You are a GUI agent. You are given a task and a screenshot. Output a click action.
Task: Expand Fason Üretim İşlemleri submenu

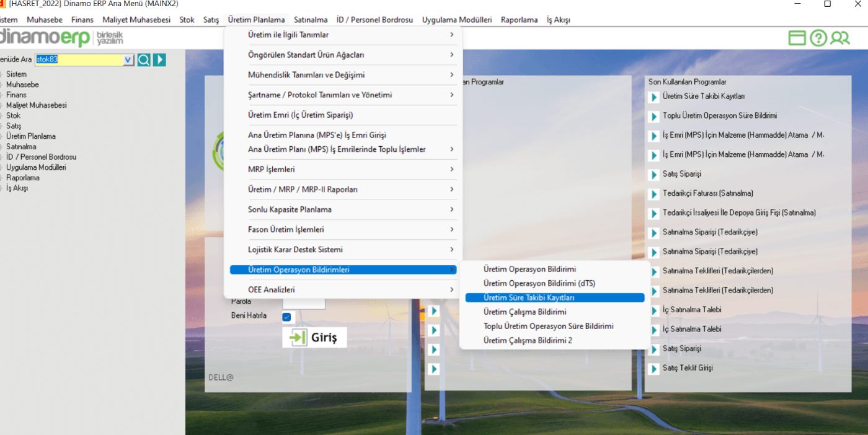[343, 229]
